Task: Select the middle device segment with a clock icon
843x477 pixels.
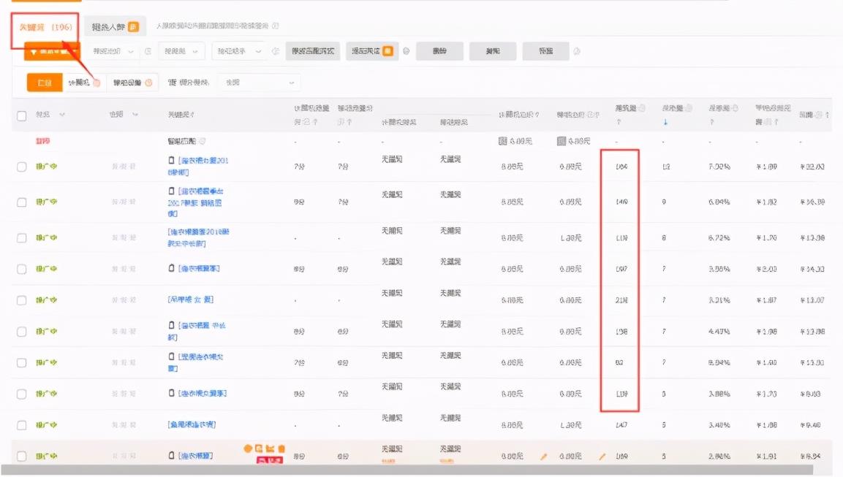Action: (84, 83)
